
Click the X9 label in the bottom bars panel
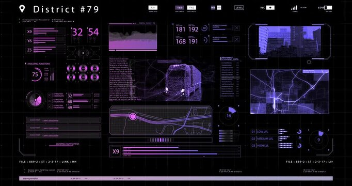click(116, 151)
